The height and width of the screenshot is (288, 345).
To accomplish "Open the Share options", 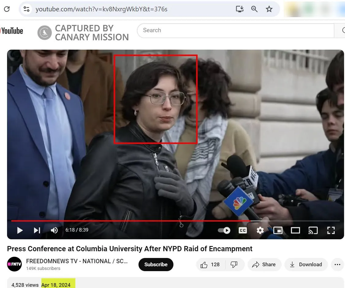I will click(x=264, y=264).
